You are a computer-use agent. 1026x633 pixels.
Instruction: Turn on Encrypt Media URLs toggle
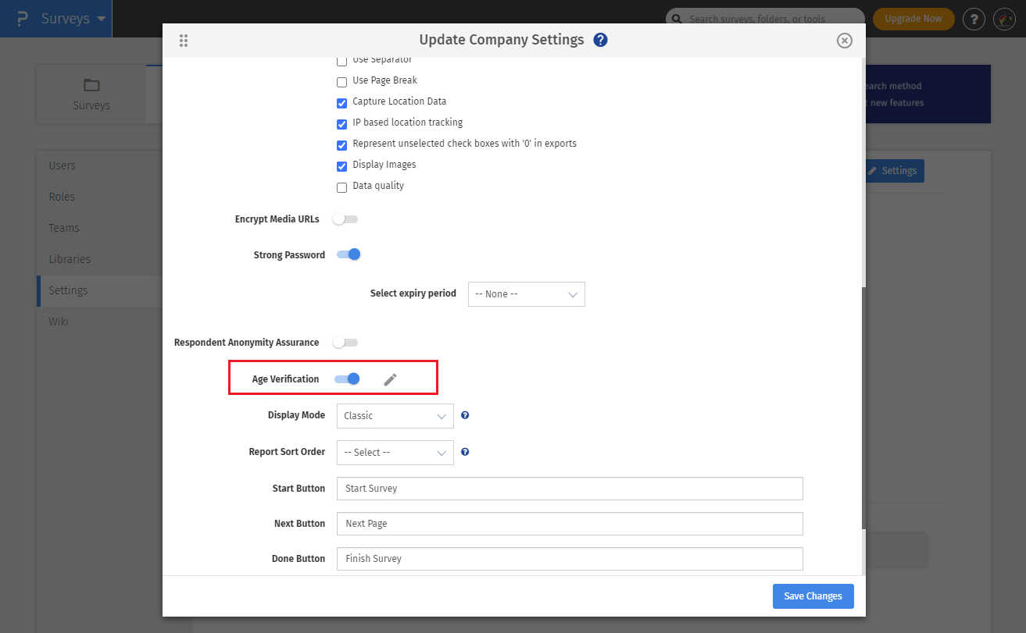345,219
